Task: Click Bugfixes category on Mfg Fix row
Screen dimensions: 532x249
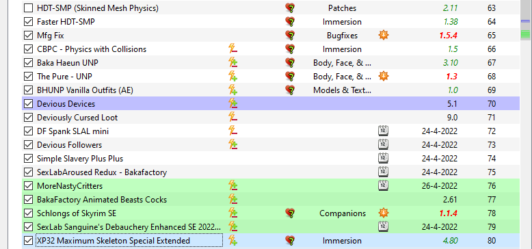Action: [x=343, y=36]
